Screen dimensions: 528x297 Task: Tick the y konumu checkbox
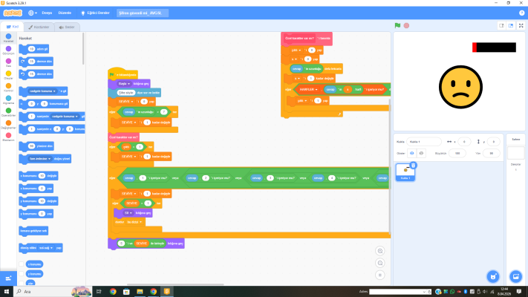(x=22, y=274)
